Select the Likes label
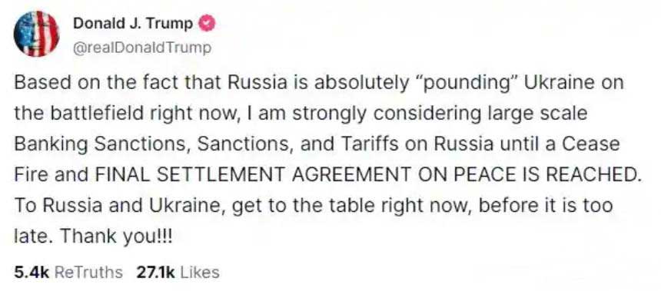Image resolution: width=661 pixels, height=291 pixels. (200, 272)
